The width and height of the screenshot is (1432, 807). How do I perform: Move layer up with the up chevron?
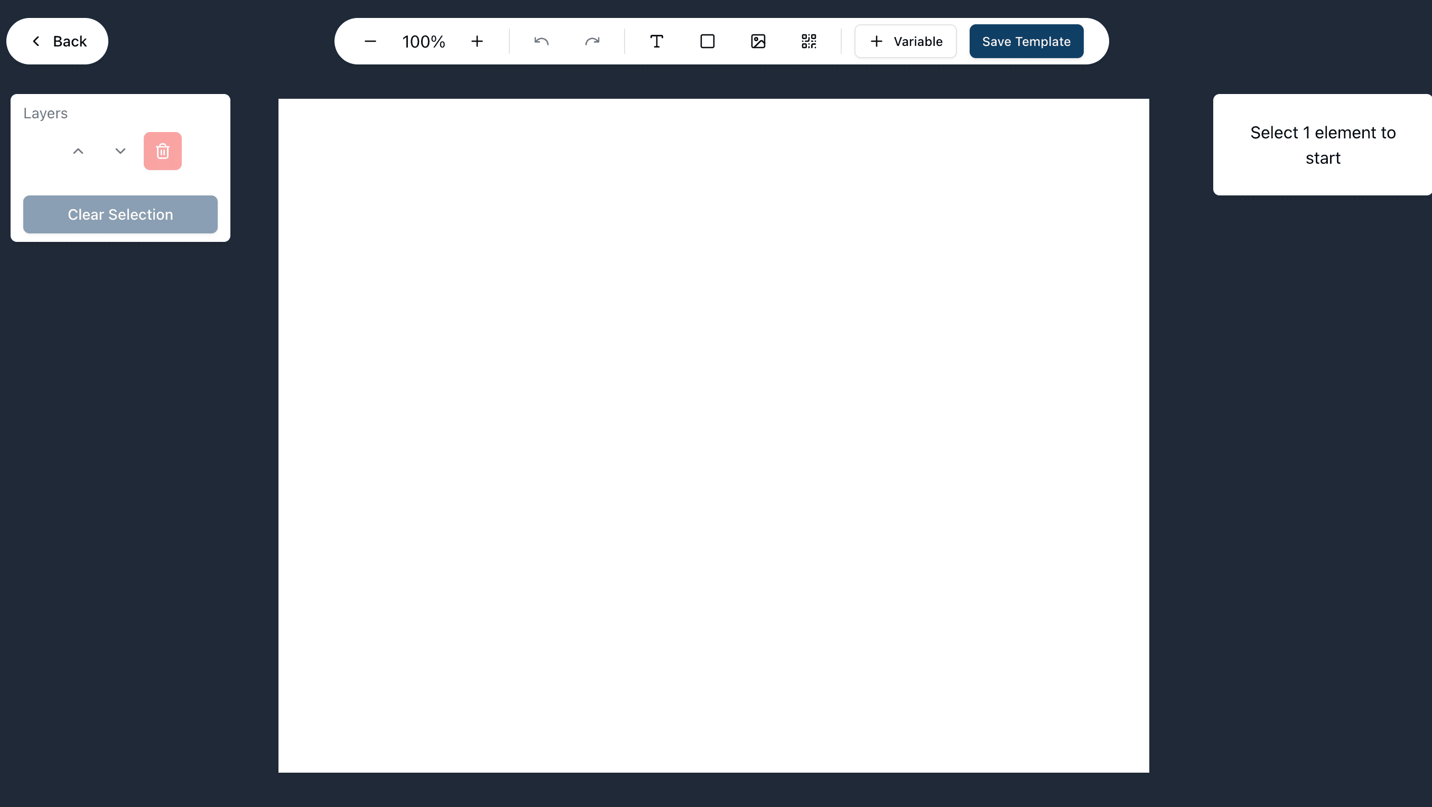(78, 151)
